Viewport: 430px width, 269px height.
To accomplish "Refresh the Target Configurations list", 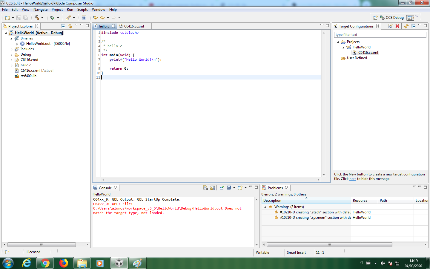I will (406, 26).
